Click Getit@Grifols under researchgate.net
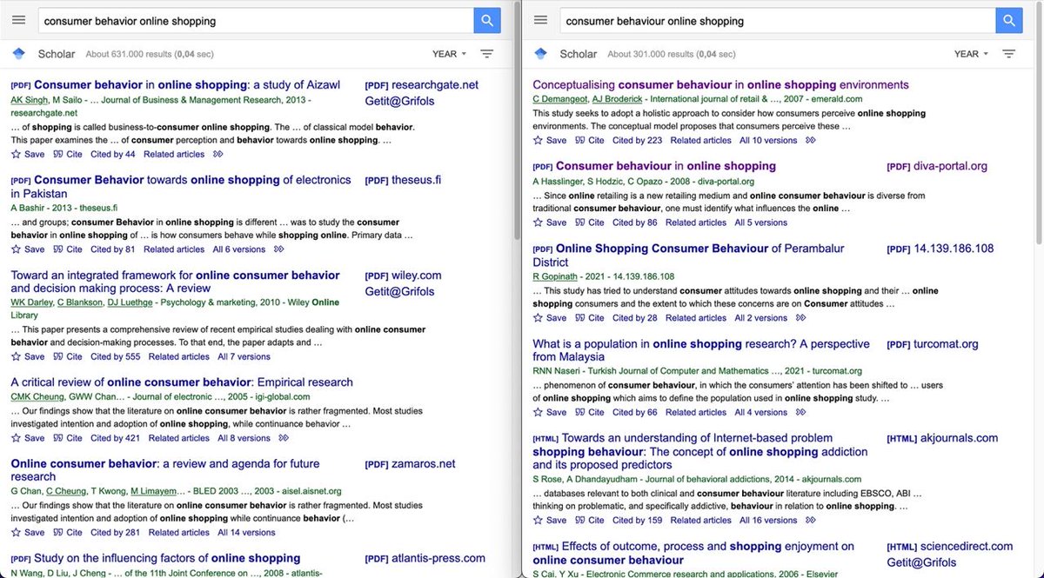 (399, 100)
